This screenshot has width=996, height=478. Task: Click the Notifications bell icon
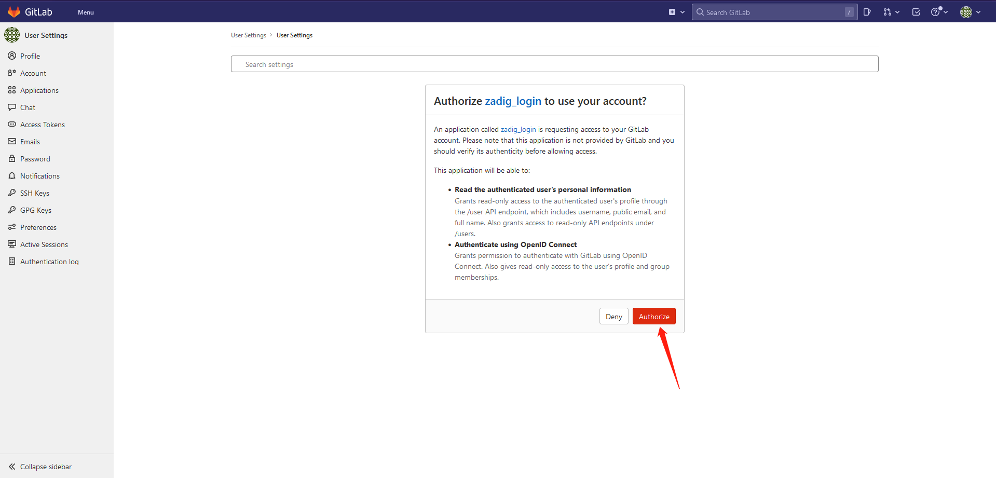[x=12, y=175]
